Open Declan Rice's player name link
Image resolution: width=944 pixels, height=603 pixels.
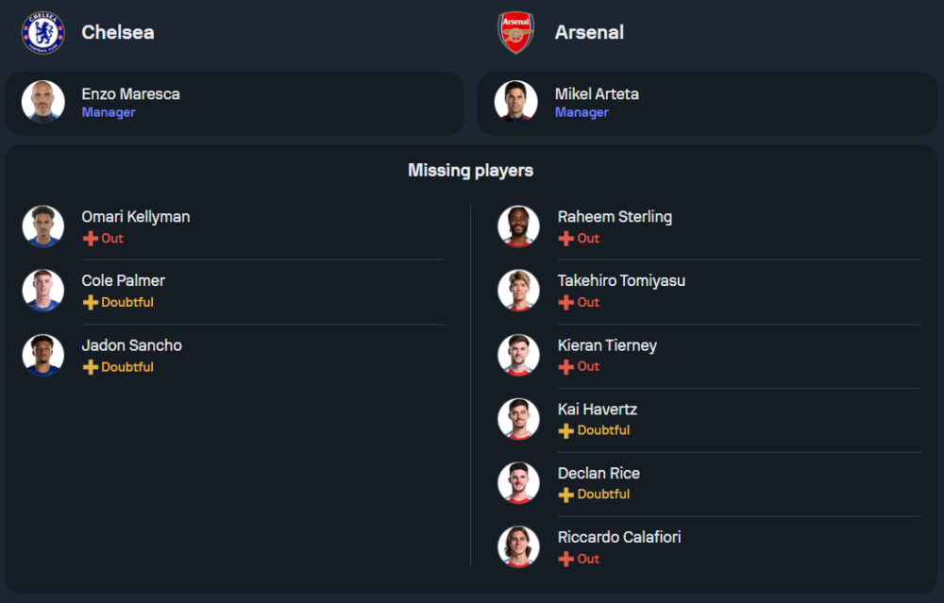(598, 474)
